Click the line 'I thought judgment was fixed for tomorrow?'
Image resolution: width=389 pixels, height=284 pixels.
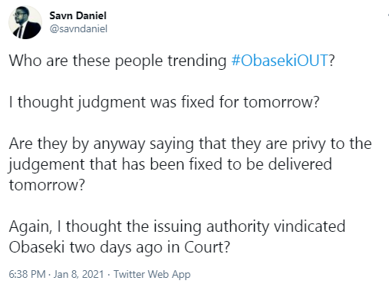click(x=164, y=102)
